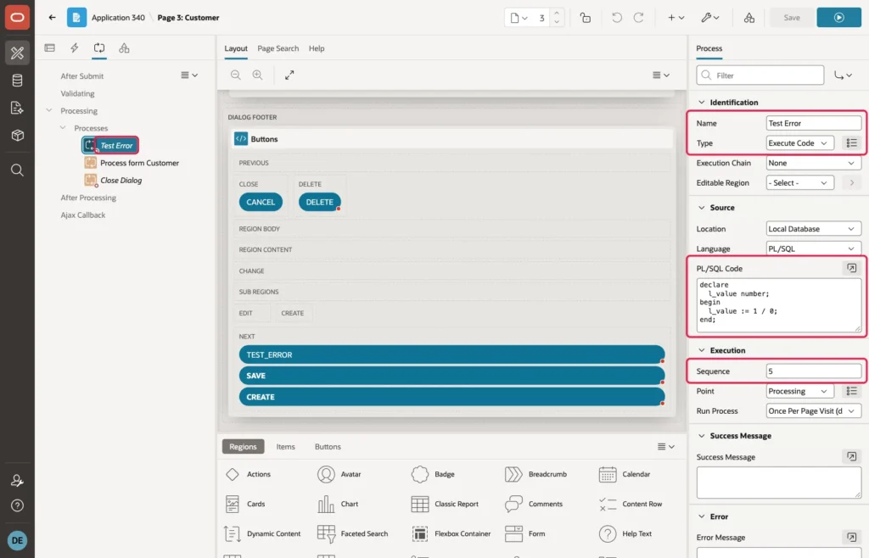Click the Sequence input field

(x=813, y=371)
